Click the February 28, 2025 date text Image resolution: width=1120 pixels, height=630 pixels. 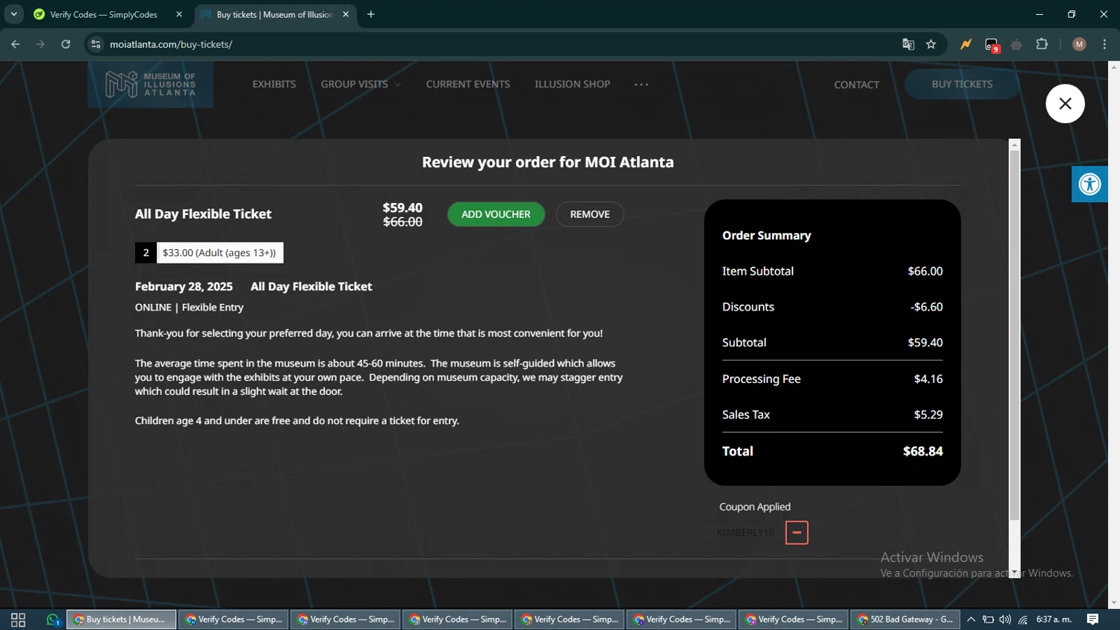click(x=184, y=287)
